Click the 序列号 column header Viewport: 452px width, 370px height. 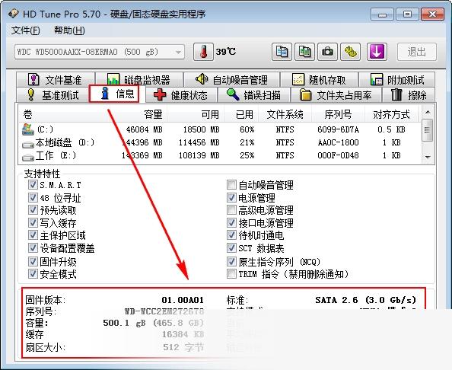pos(338,114)
